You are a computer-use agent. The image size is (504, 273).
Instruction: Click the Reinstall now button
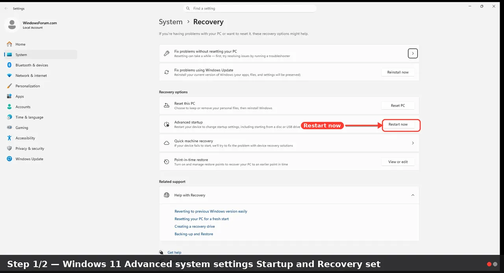[398, 72]
